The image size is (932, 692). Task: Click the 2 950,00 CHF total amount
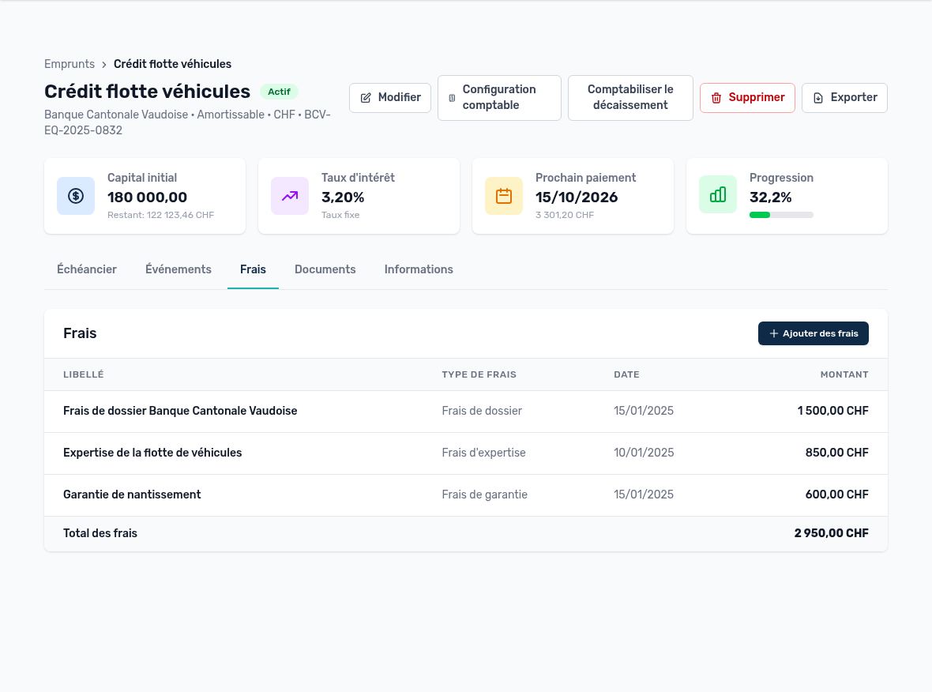click(831, 533)
